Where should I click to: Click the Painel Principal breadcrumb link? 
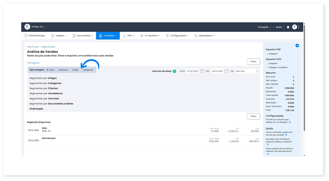(32, 48)
